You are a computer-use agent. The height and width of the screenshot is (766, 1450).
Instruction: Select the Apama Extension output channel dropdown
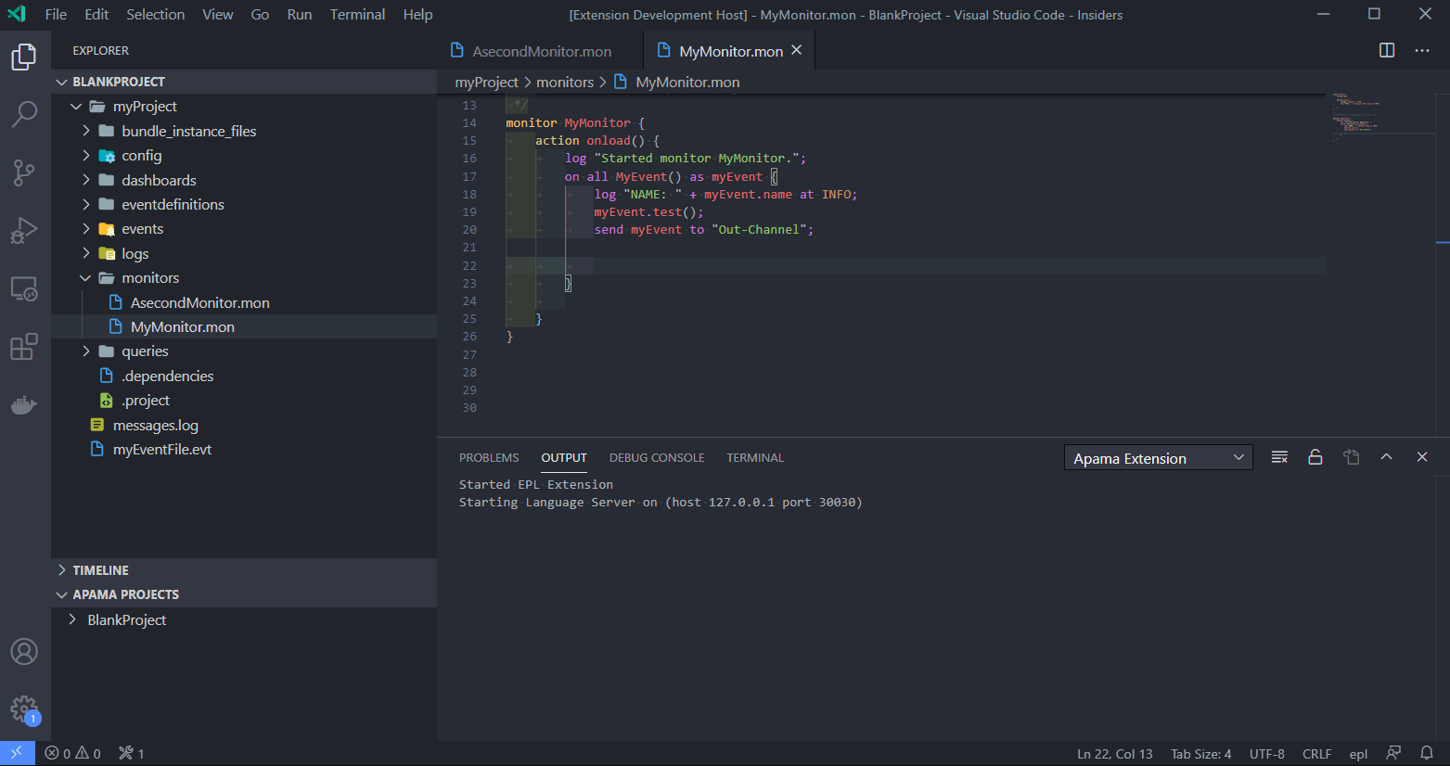1158,458
